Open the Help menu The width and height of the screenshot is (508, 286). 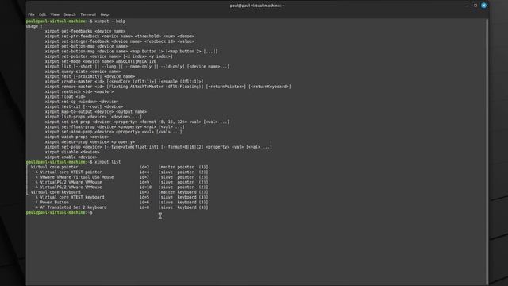tap(104, 14)
